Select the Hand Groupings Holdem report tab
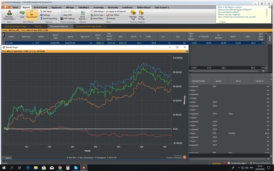Image resolution: width=274 pixels, height=171 pixels. click(16, 26)
